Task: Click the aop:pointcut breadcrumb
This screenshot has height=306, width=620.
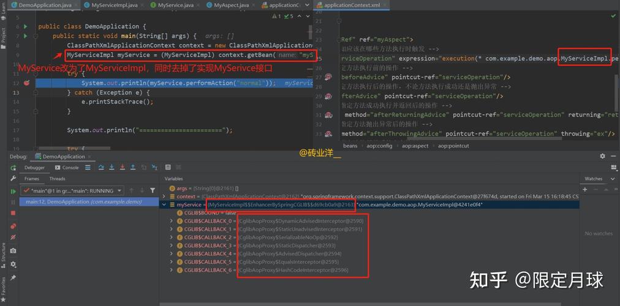Action: click(x=453, y=146)
